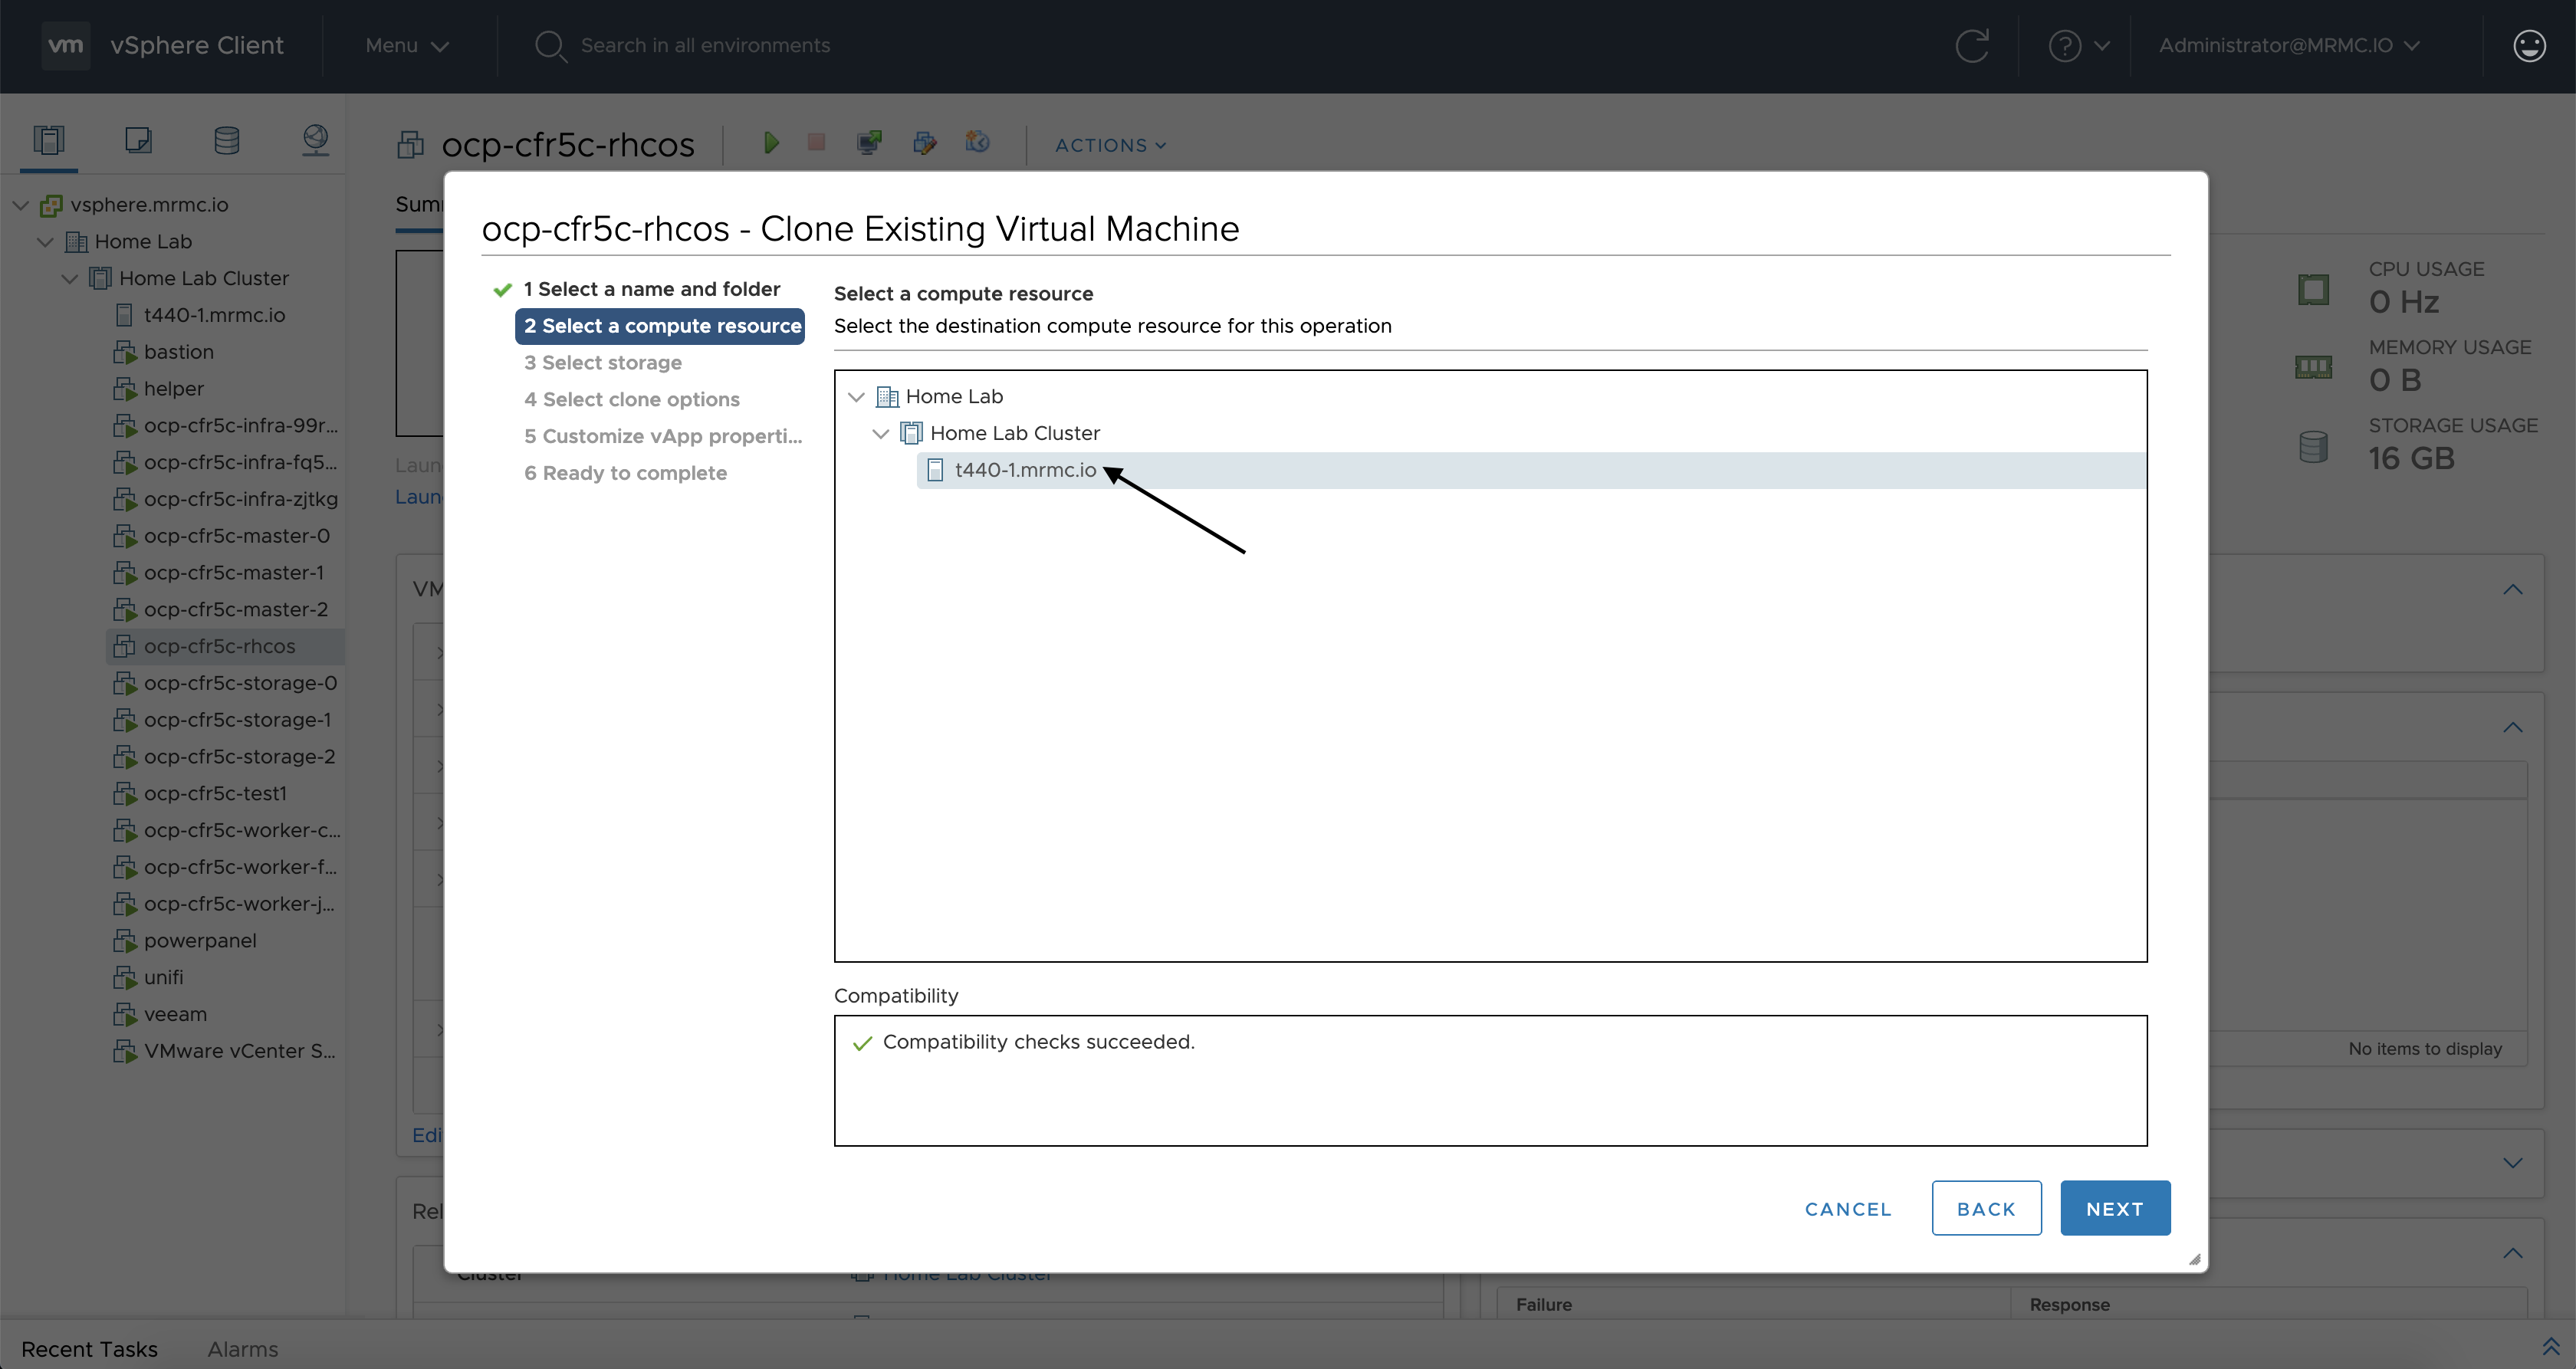The height and width of the screenshot is (1369, 2576).
Task: Click the BACK button
Action: (1985, 1208)
